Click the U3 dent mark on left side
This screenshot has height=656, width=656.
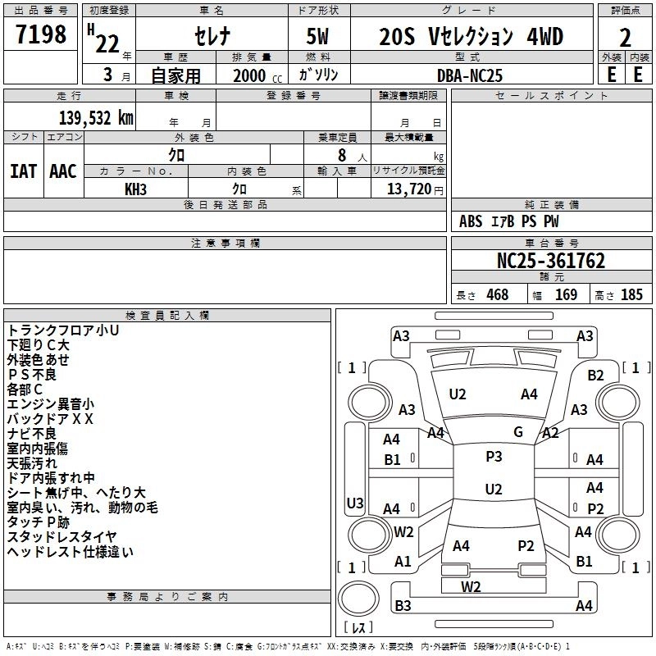pos(355,503)
